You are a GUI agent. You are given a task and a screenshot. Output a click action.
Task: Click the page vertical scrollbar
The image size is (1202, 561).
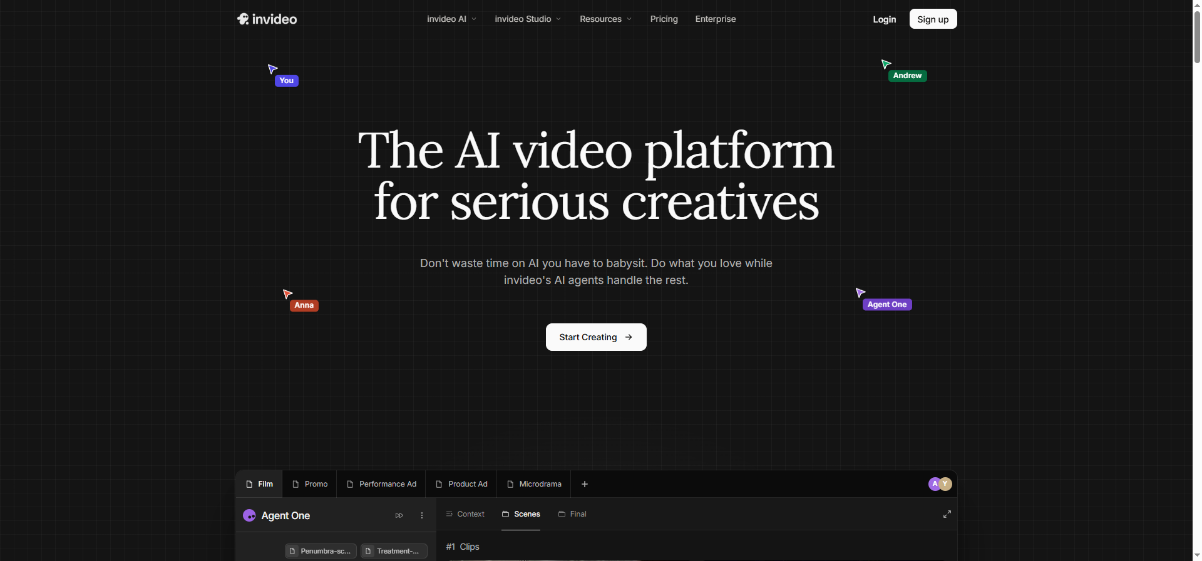click(1197, 38)
